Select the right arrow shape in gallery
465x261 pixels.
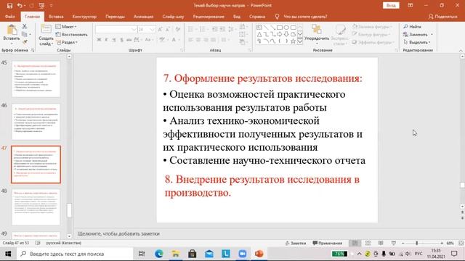click(x=279, y=34)
